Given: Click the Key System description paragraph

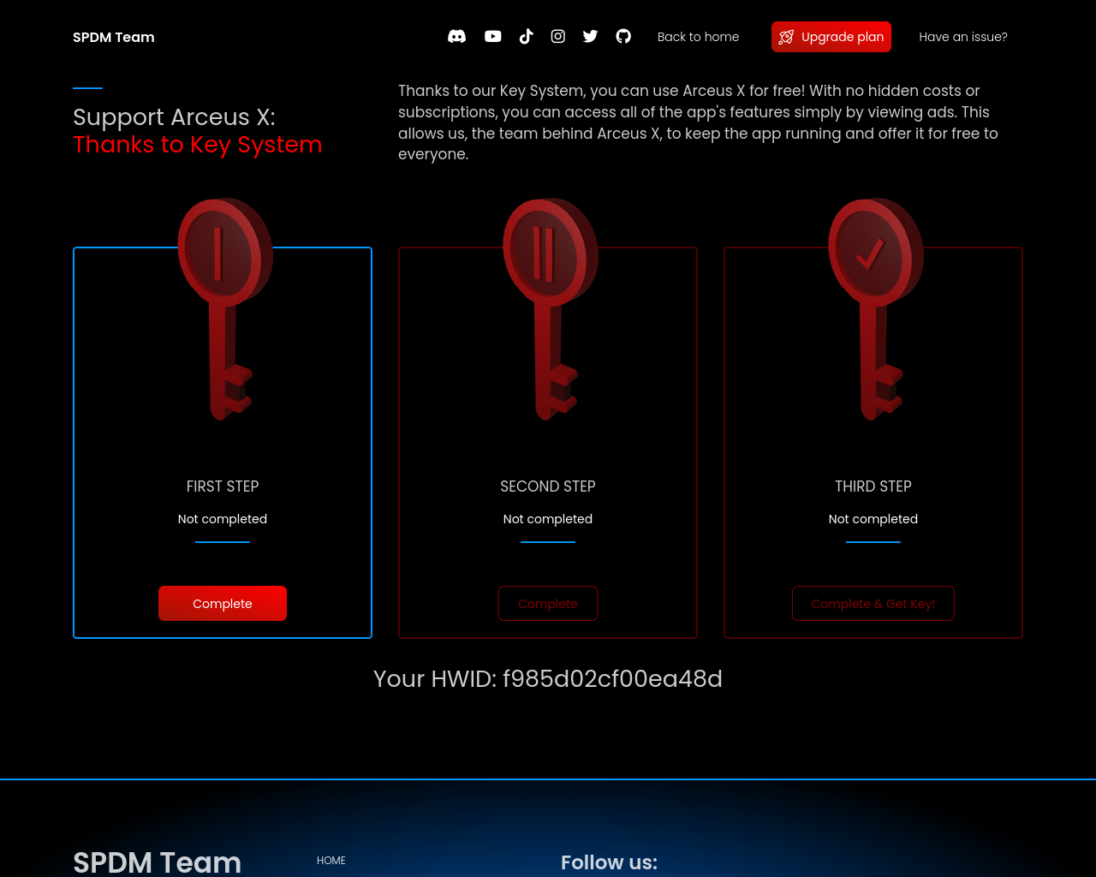Looking at the screenshot, I should tap(698, 122).
